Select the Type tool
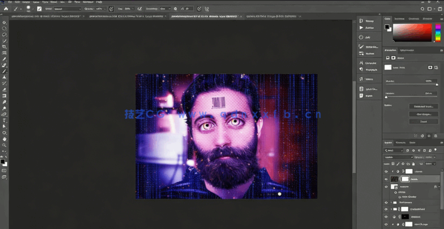The height and width of the screenshot is (229, 444). pos(4,120)
